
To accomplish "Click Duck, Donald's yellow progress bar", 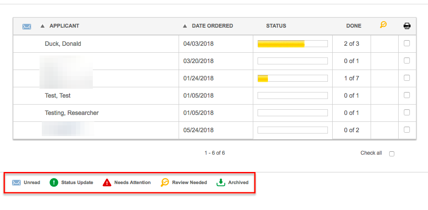I will (293, 44).
